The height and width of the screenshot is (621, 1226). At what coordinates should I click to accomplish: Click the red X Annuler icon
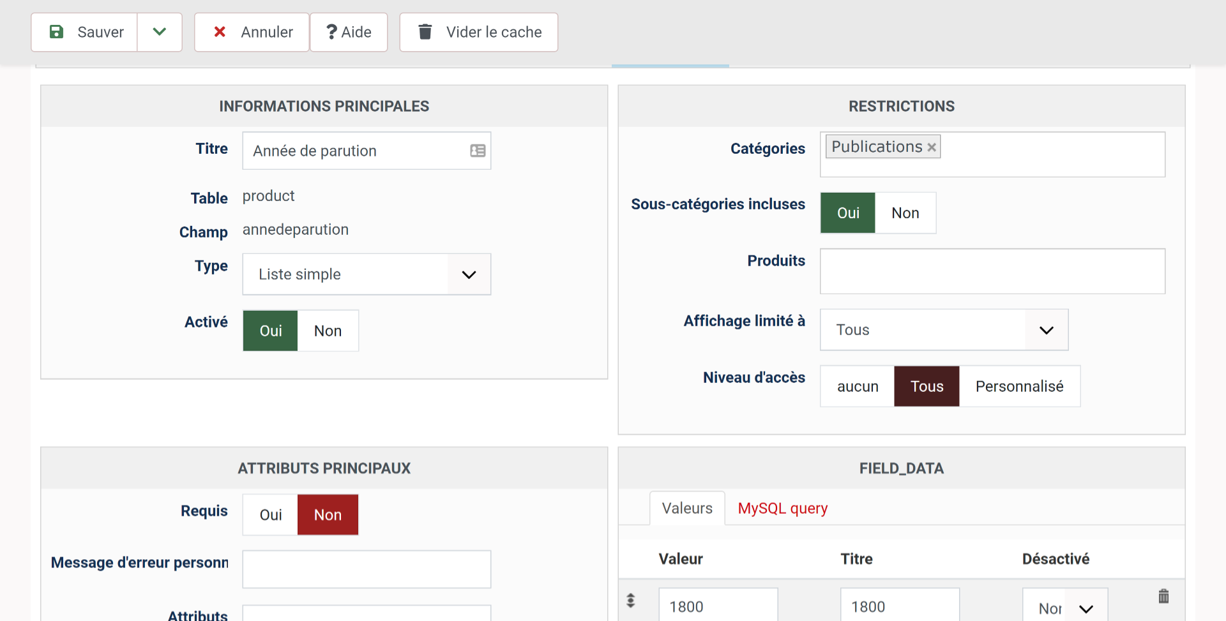[220, 32]
